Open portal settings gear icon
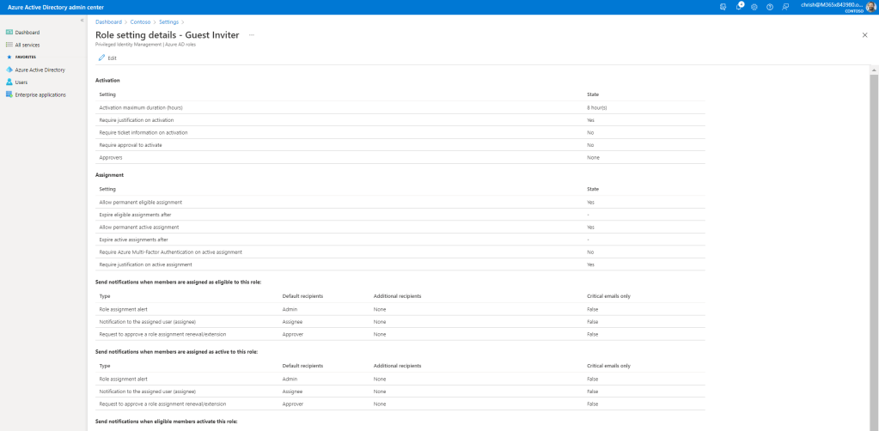Screen dimensions: 879x431 754,7
